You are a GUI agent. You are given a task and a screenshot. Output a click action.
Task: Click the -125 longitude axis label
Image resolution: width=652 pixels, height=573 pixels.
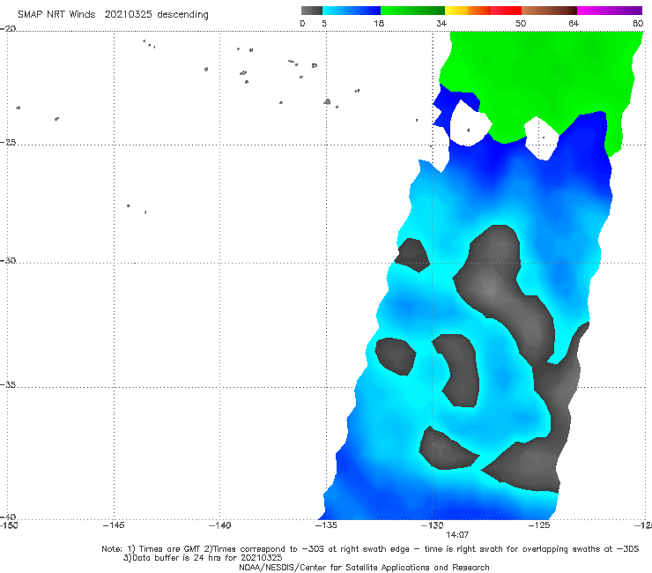[539, 525]
